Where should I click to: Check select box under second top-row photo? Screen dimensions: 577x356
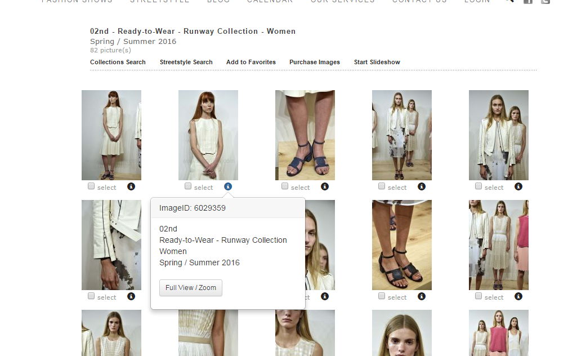coord(188,186)
